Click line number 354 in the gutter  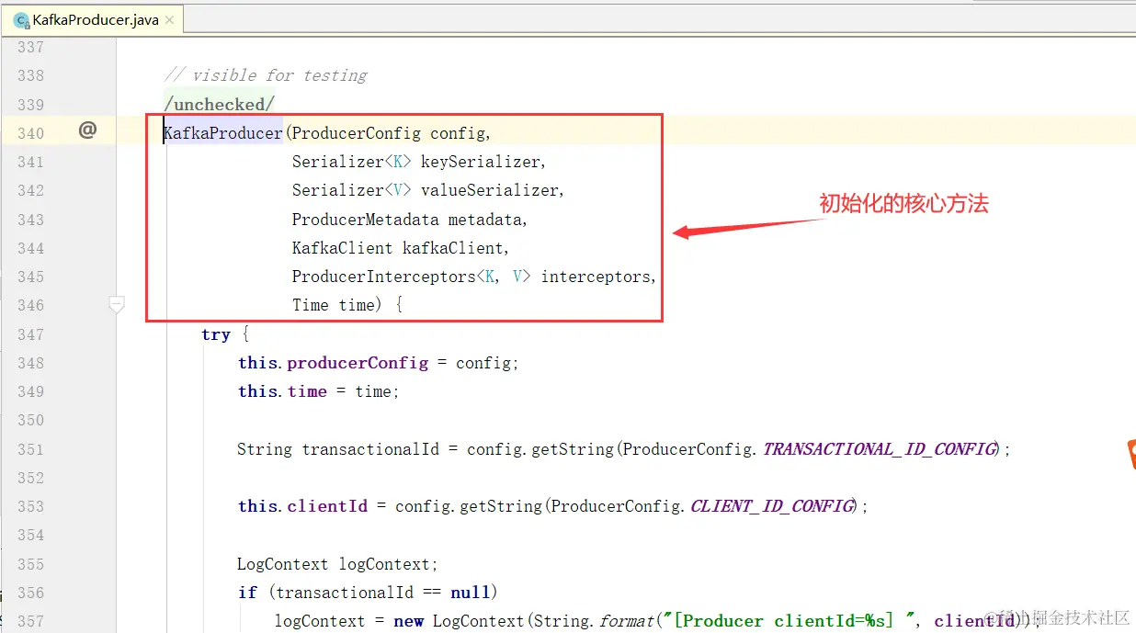pyautogui.click(x=30, y=535)
